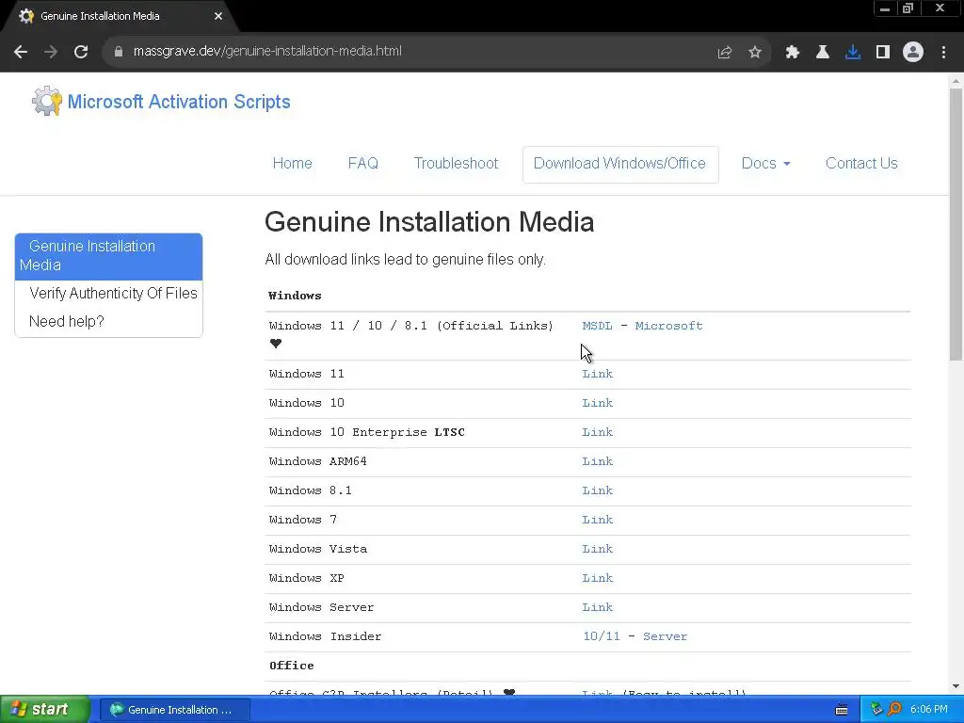Open the MSDL official link
Screen dimensions: 964x723
(x=597, y=326)
